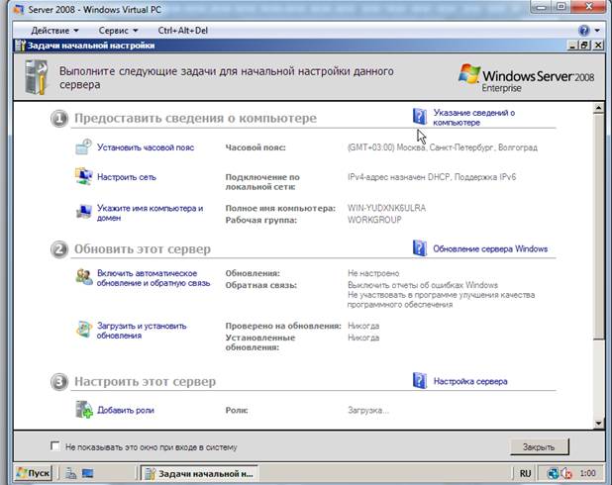Click the 'Установить часовой пояс' link
612x485 pixels.
[146, 147]
